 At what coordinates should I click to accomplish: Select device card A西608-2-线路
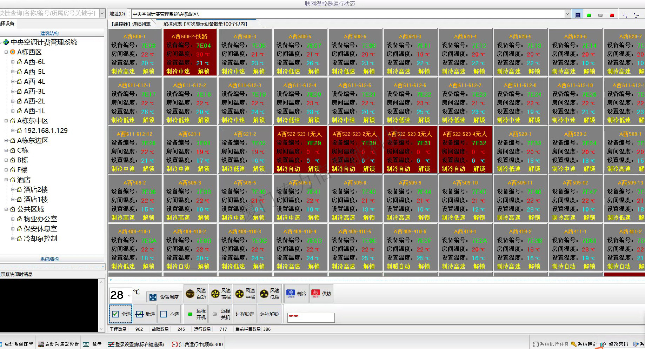point(190,53)
